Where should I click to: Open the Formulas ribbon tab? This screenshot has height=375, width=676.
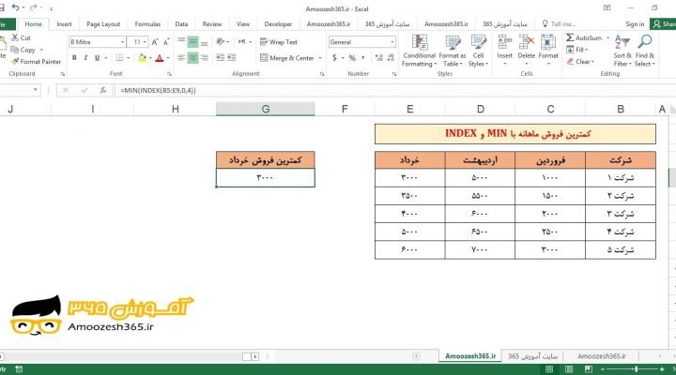pyautogui.click(x=147, y=24)
